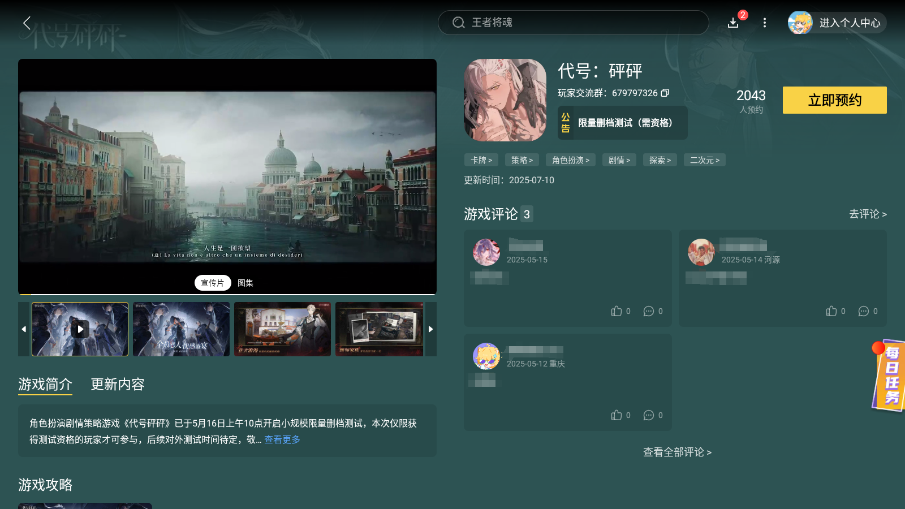905x509 pixels.
Task: Reply to the 2025-05-12 重庆 review
Action: click(x=649, y=415)
